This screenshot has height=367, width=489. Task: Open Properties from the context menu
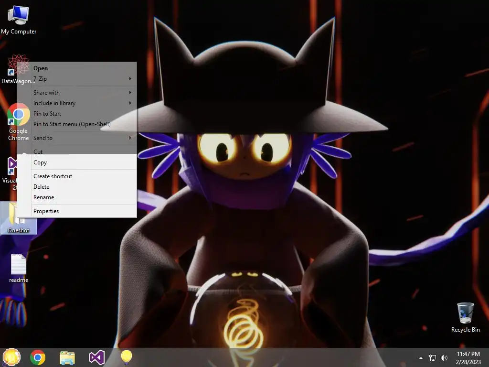[x=77, y=211]
